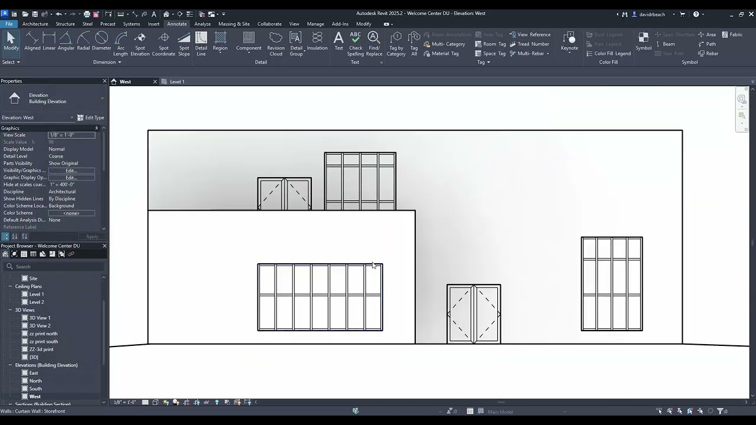Go to the Manage ribbon tab
The height and width of the screenshot is (425, 756).
(315, 24)
